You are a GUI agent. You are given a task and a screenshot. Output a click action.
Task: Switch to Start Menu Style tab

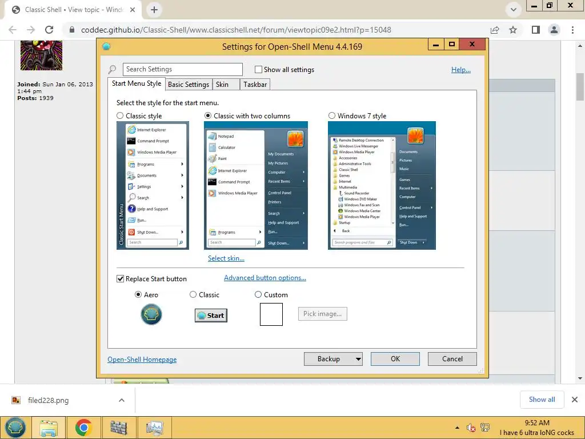(137, 83)
